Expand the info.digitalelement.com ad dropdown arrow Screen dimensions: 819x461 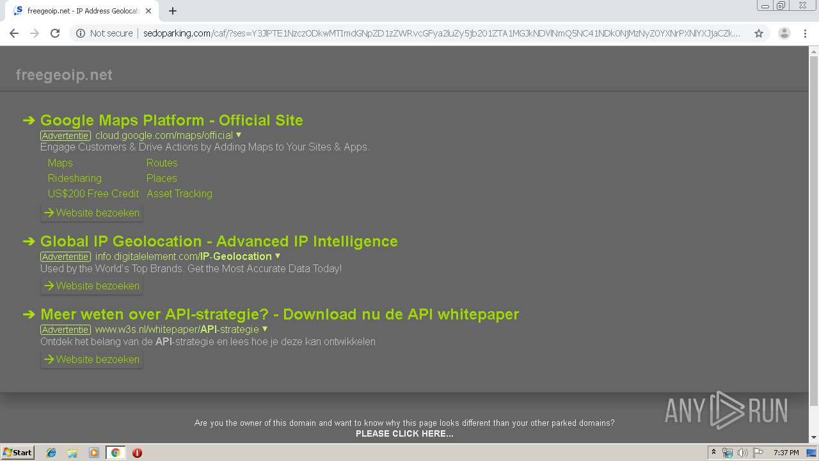click(278, 256)
